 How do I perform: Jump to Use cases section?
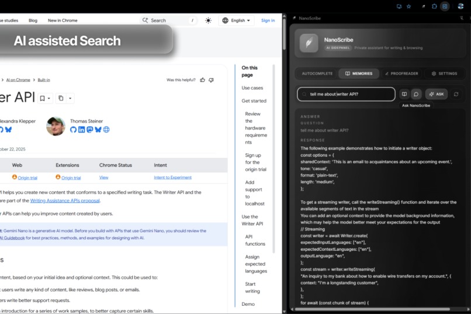[252, 88]
